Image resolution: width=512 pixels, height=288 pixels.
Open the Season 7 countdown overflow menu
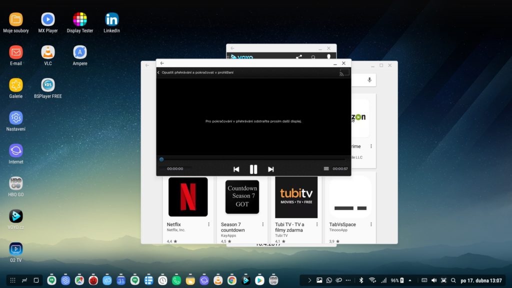(x=263, y=224)
